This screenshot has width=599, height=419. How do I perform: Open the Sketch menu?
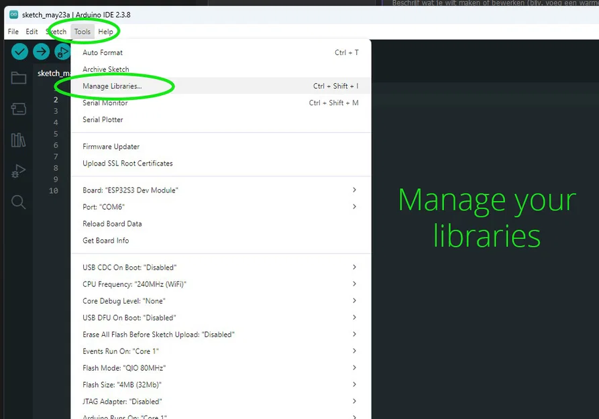coord(56,32)
